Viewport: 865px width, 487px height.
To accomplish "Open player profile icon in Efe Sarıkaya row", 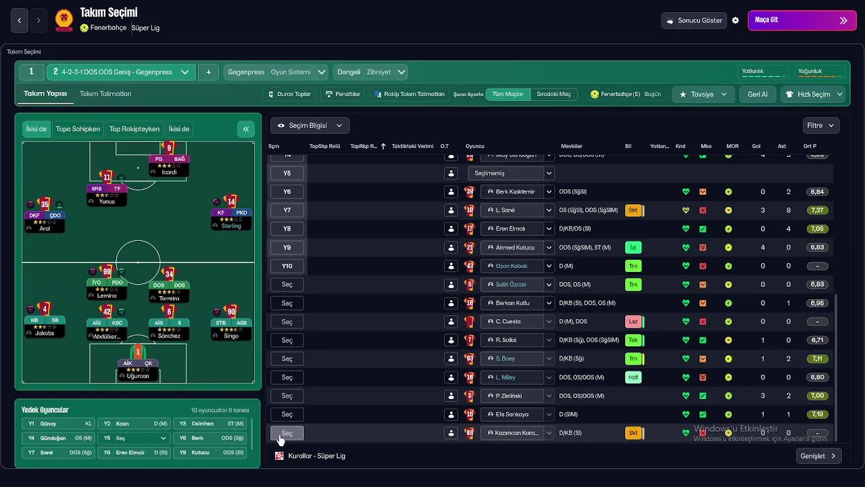I will (451, 414).
